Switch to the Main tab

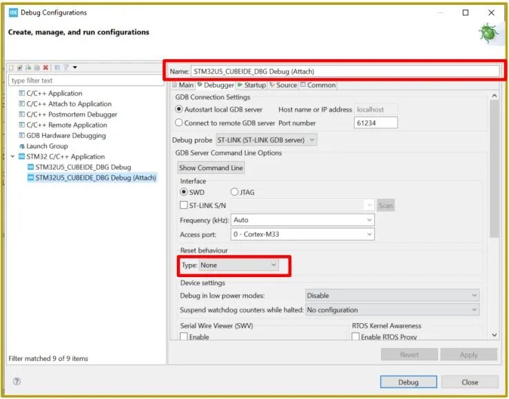click(x=183, y=85)
